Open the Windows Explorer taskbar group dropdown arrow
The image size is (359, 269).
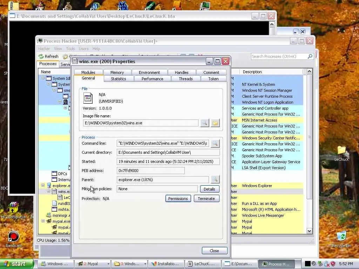click(x=145, y=264)
